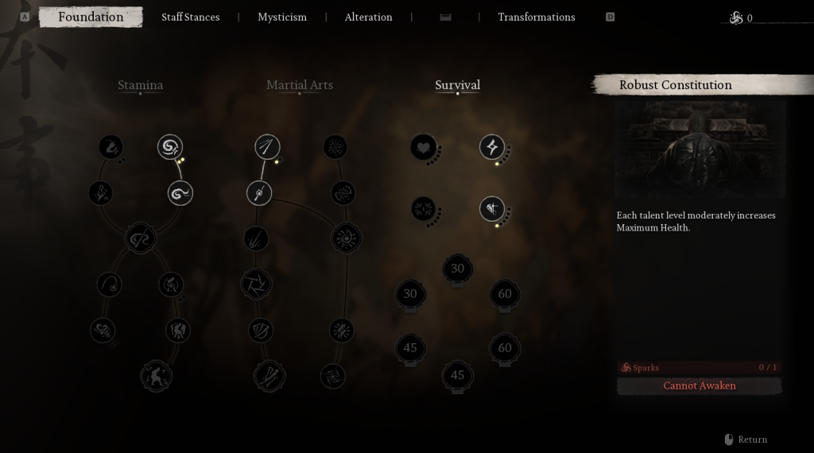Select the spinning blades talent in Martial Arts
This screenshot has height=453, width=814.
256,285
